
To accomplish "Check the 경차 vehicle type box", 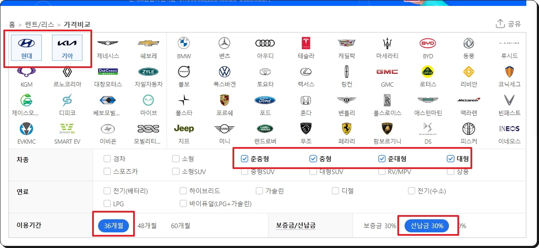I will click(107, 159).
